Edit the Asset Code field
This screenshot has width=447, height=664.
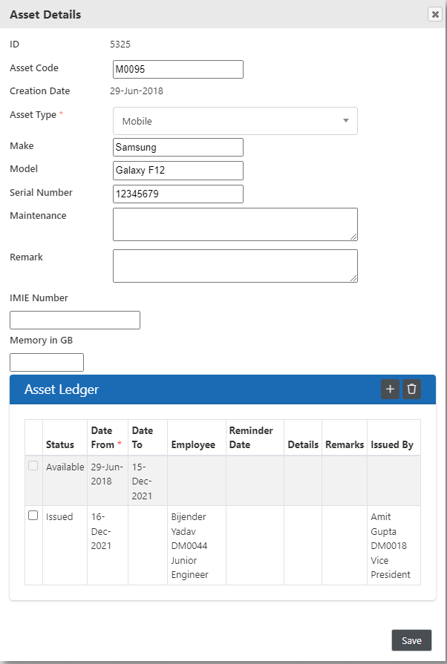[178, 70]
